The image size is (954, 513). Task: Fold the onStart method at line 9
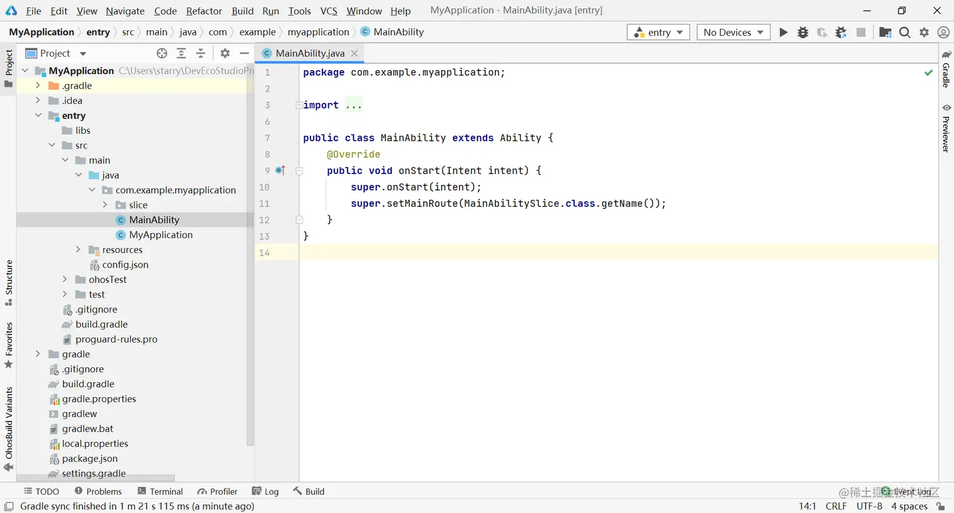pos(299,171)
